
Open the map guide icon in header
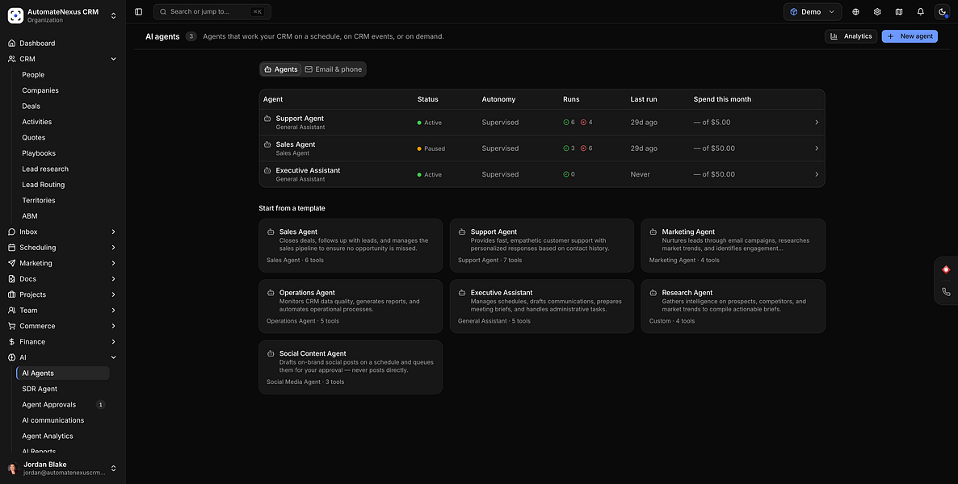point(899,11)
